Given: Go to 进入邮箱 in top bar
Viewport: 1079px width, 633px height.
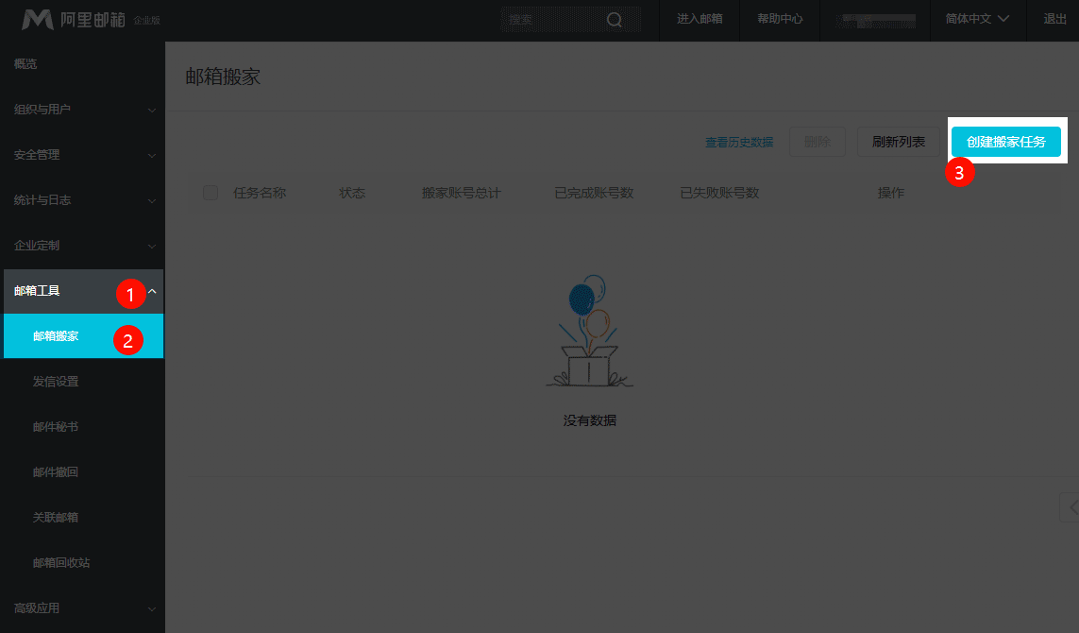Looking at the screenshot, I should [x=699, y=17].
